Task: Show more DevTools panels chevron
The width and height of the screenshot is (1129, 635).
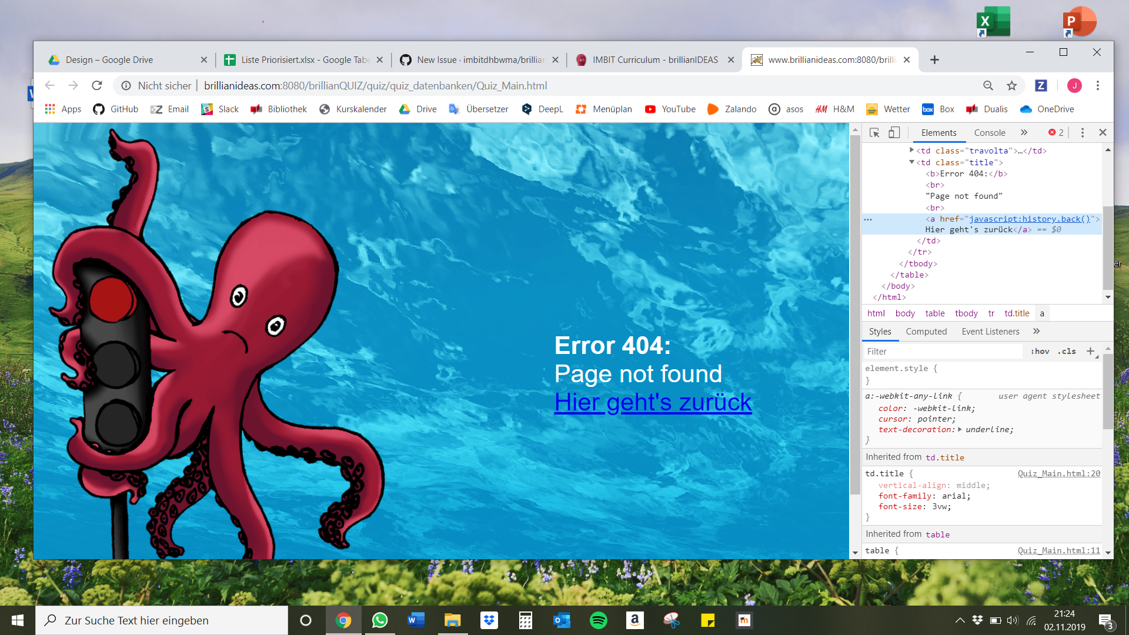Action: coord(1024,133)
